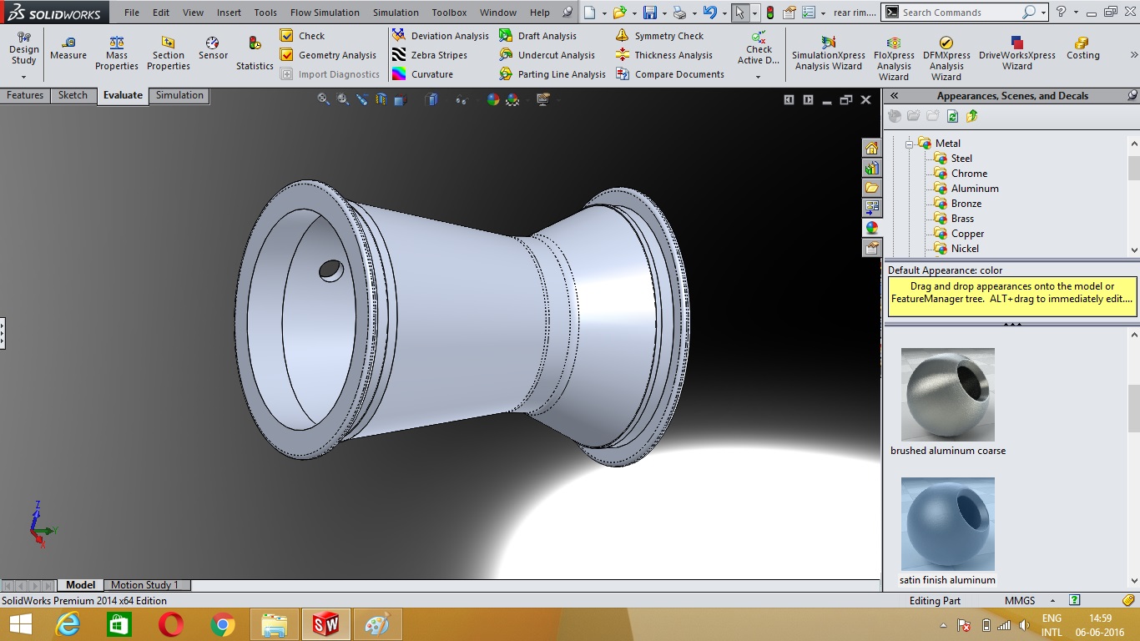
Task: Open the Measure tool
Action: pyautogui.click(x=68, y=48)
